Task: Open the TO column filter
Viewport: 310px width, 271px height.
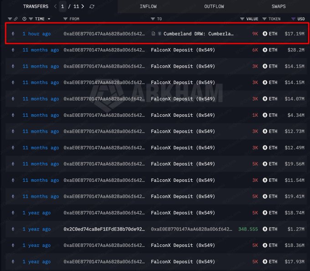Action: 153,19
